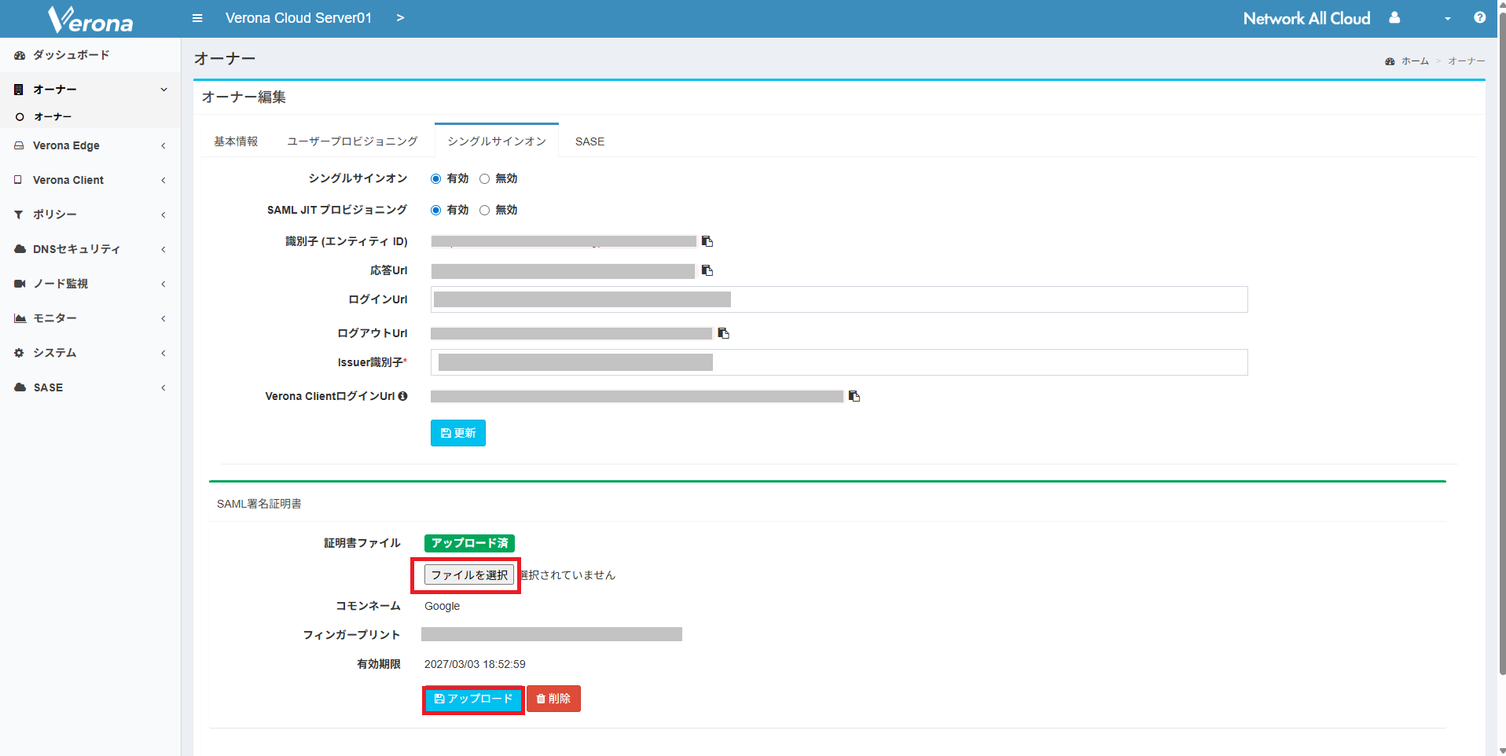Click Verona Cloud Server01 header link
Viewport: 1506px width, 756px height.
pyautogui.click(x=299, y=18)
